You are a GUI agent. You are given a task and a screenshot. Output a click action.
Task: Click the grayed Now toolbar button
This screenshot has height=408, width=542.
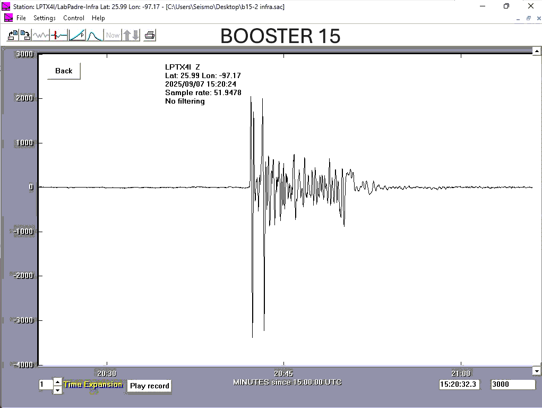click(x=113, y=35)
